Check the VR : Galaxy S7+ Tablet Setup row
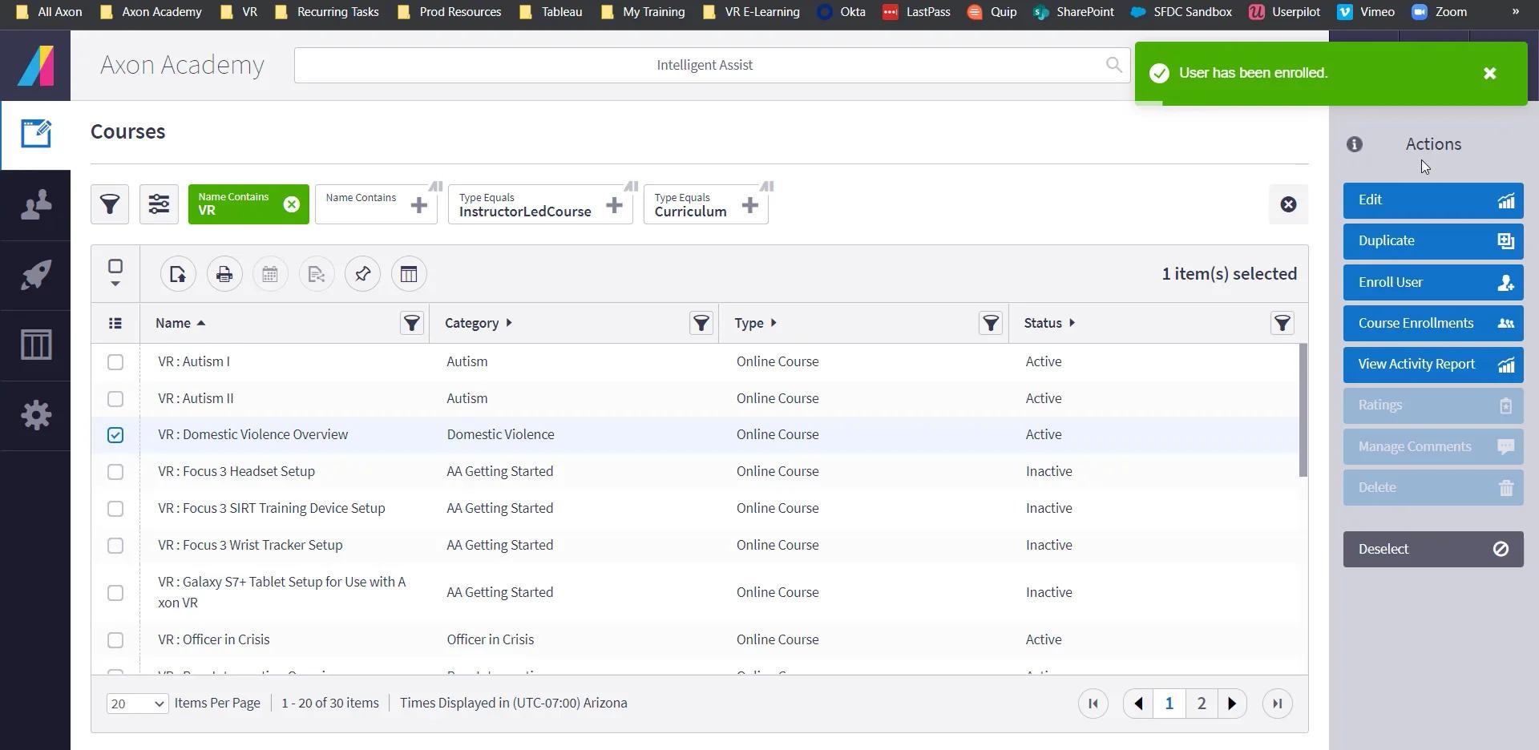 pyautogui.click(x=115, y=593)
